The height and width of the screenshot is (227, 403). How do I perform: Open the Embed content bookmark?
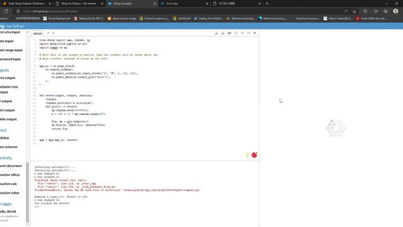[154, 18]
